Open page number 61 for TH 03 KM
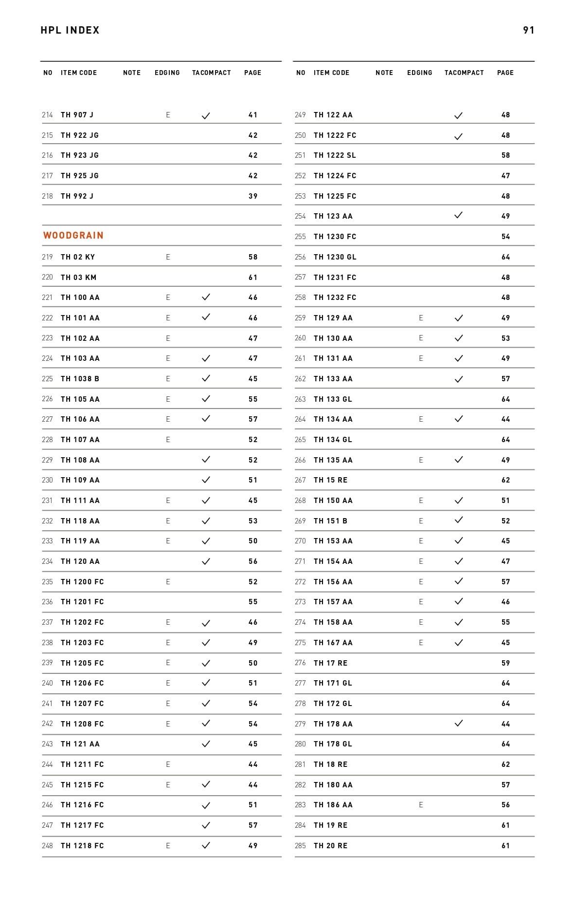Screen dimensions: 575x912 pos(253,278)
